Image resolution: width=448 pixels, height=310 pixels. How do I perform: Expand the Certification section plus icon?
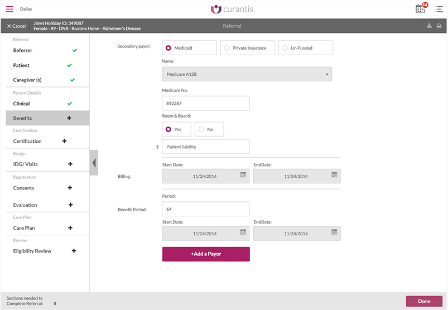(x=64, y=141)
